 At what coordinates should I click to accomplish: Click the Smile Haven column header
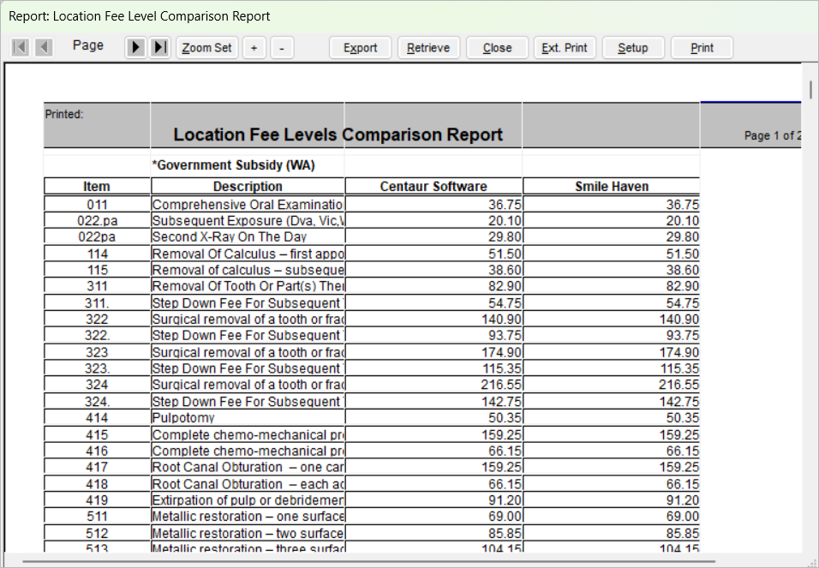coord(611,187)
